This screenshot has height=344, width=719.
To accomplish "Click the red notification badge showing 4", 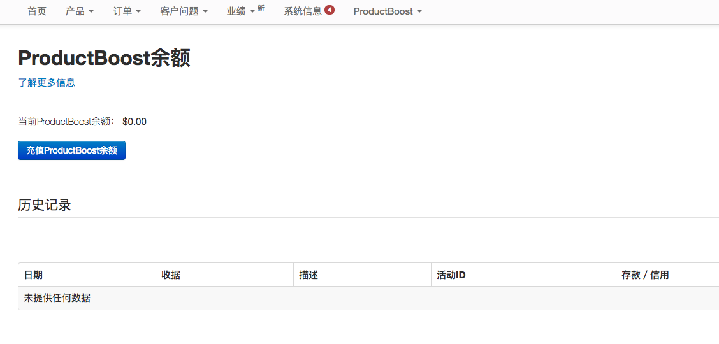I will tap(330, 9).
